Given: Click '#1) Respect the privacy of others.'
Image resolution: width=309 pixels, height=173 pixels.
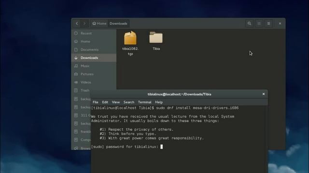Looking at the screenshot, I should (x=137, y=129).
